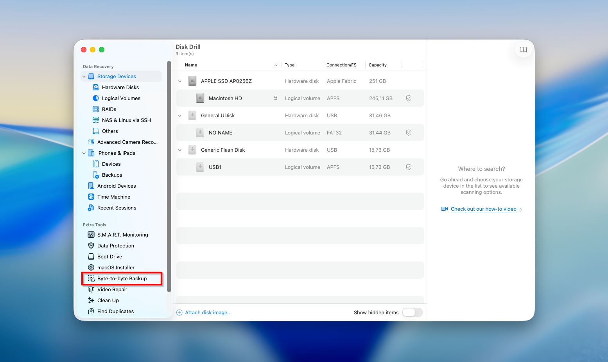This screenshot has width=608, height=362.
Task: Click the Data Protection shield icon
Action: click(x=91, y=246)
